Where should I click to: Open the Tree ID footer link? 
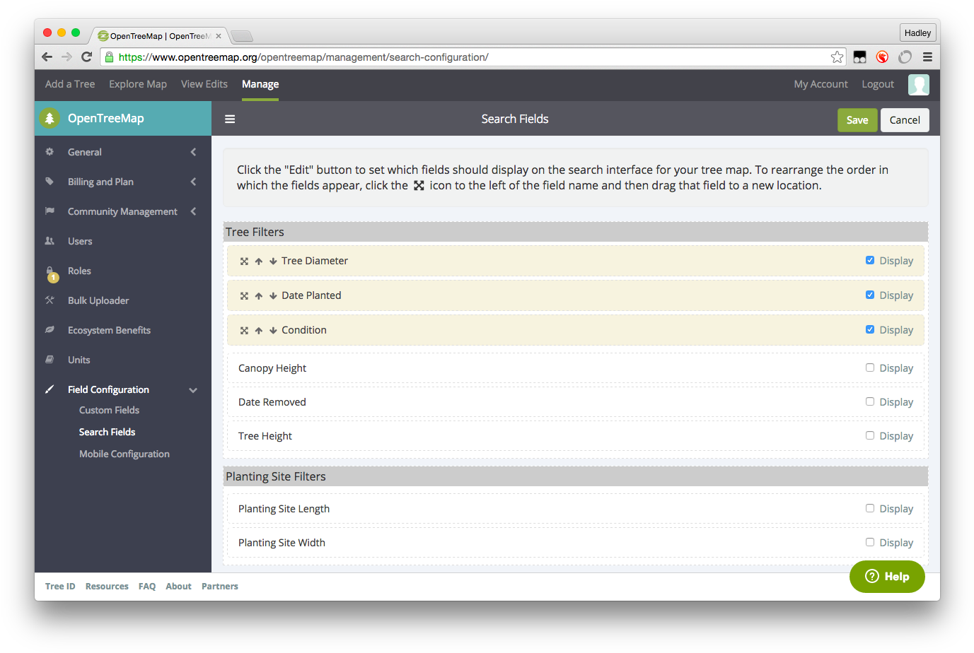pos(60,587)
